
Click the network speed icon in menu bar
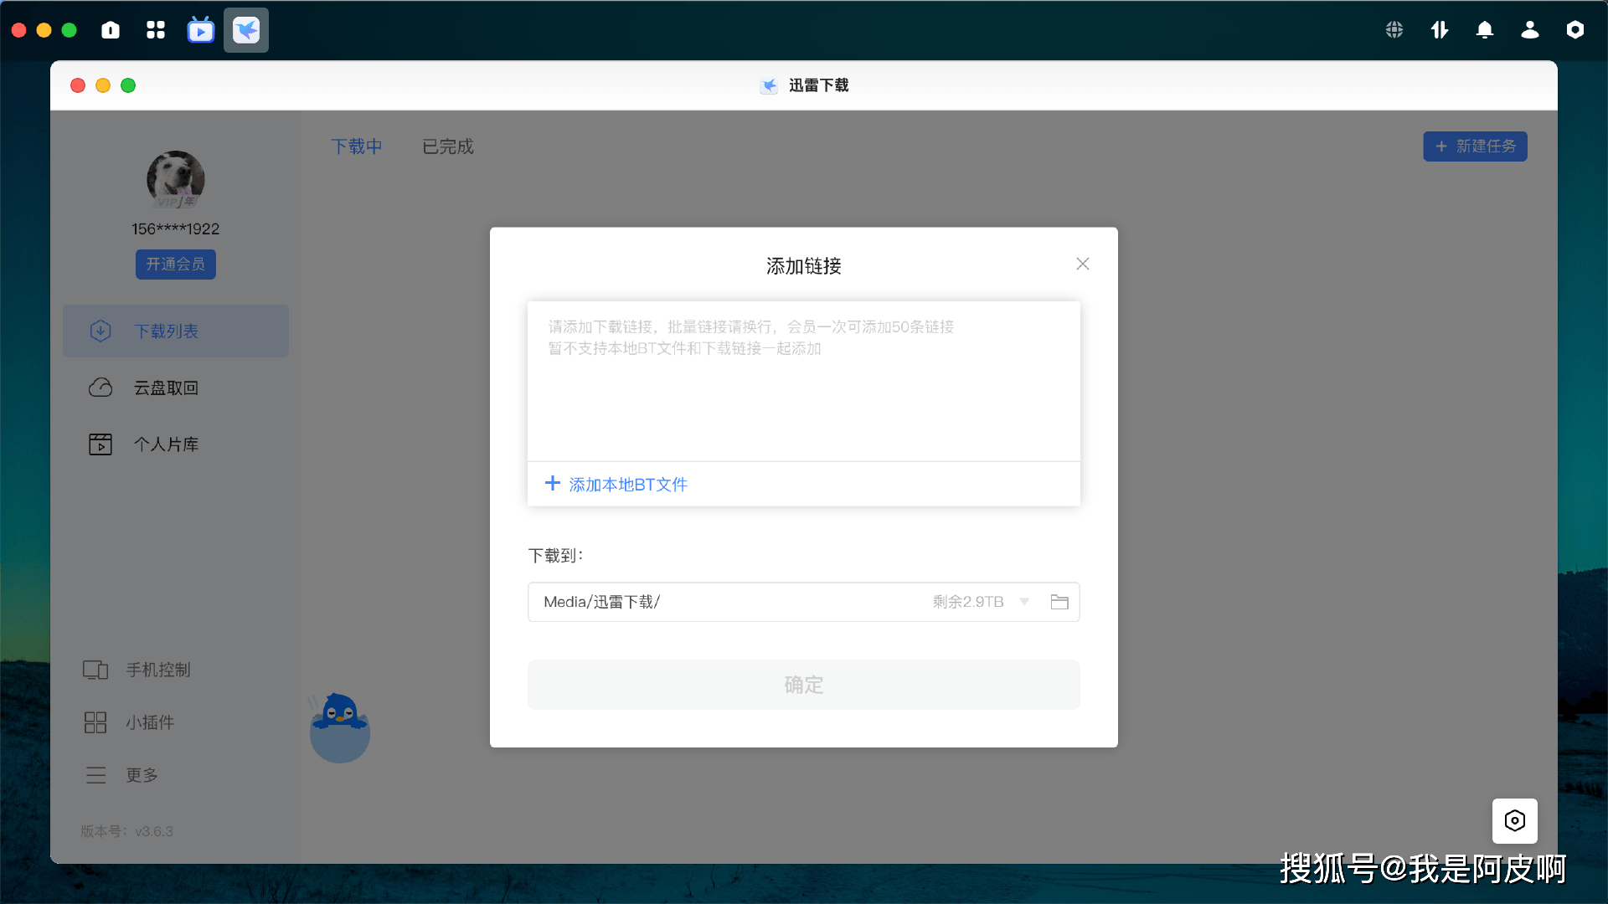[x=1439, y=29]
